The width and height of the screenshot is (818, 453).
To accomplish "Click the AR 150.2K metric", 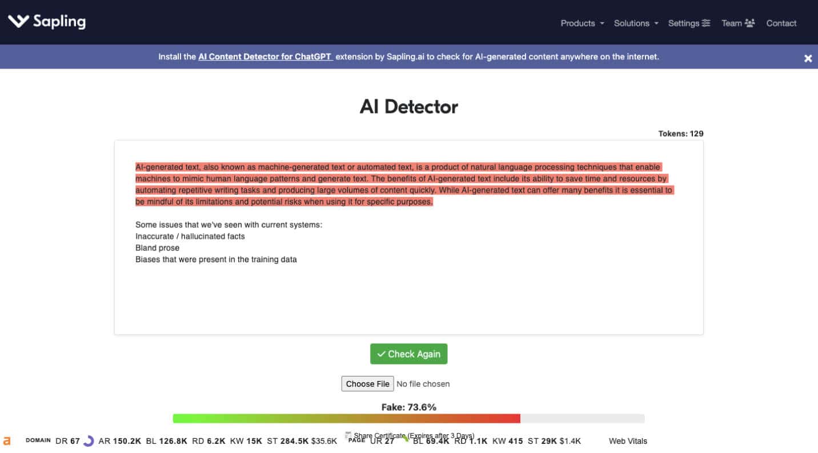I will 120,441.
